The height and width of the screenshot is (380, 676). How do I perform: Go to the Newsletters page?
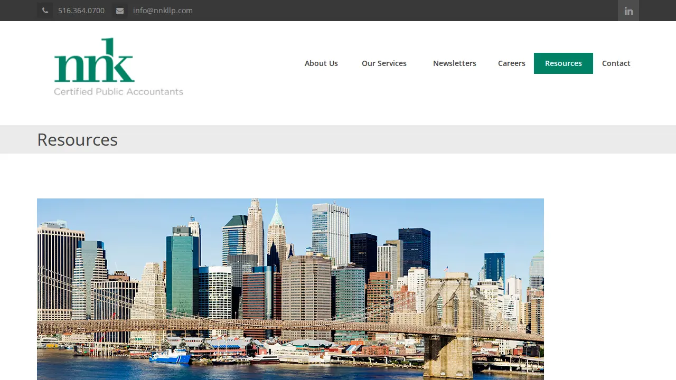coord(455,63)
